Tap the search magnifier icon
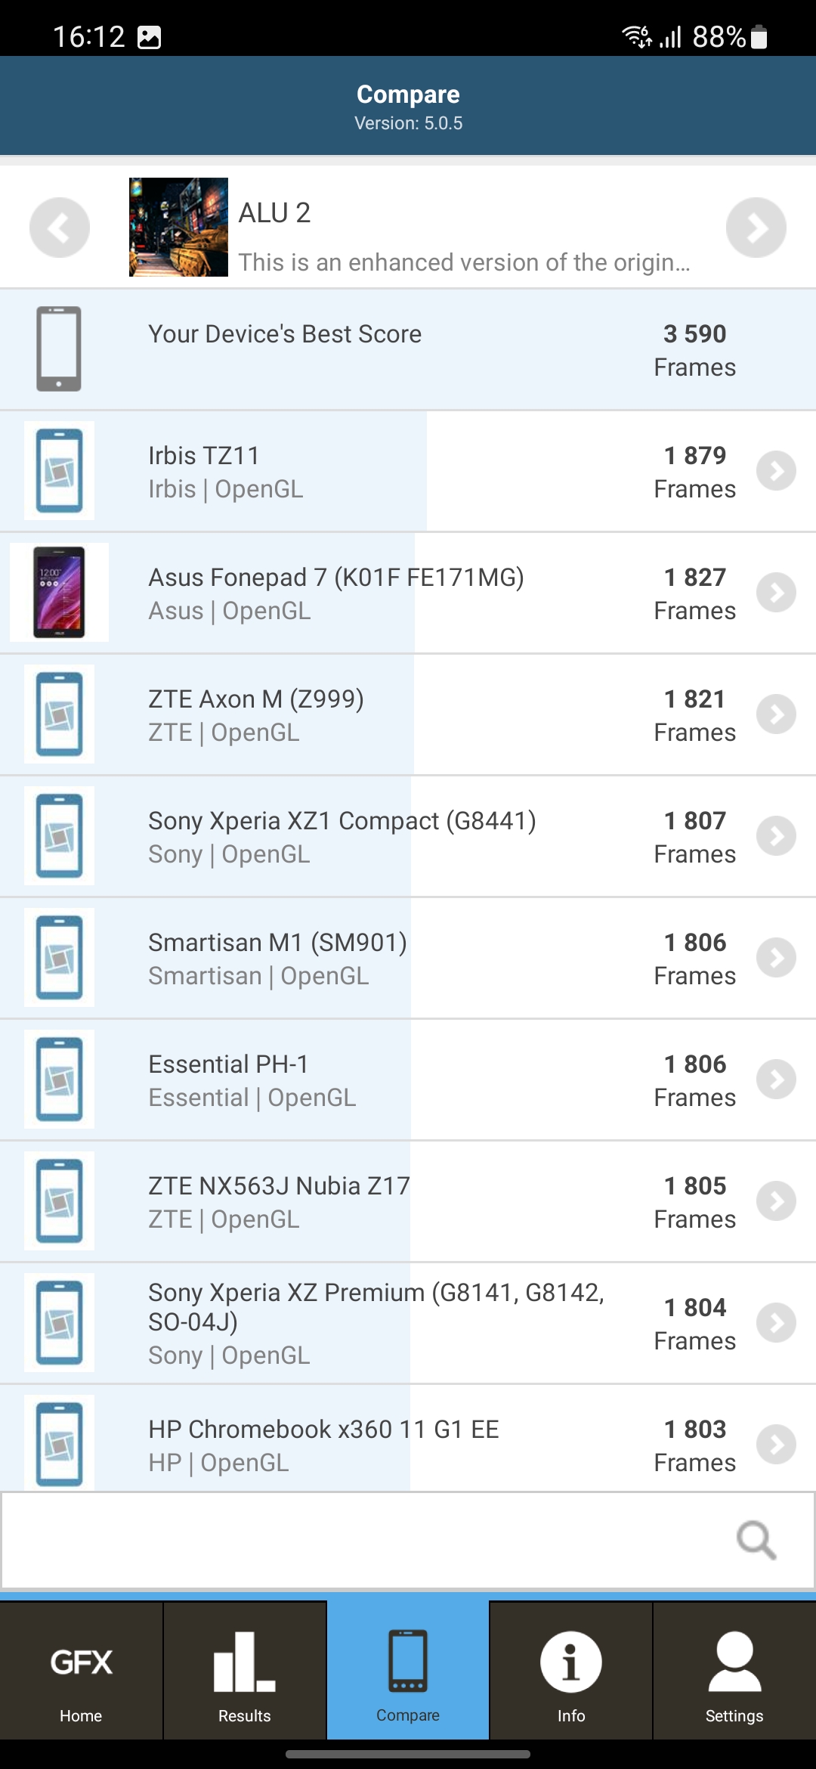 tap(756, 1540)
